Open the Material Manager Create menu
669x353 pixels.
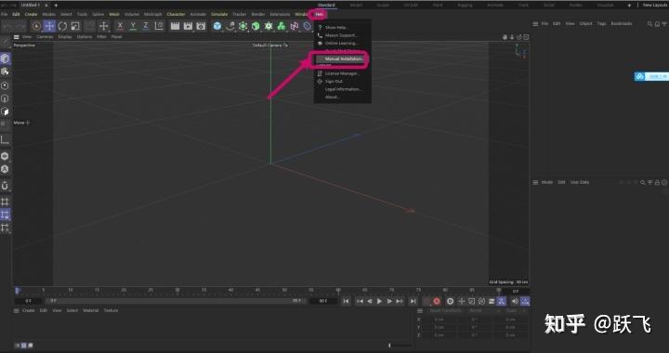coord(28,310)
